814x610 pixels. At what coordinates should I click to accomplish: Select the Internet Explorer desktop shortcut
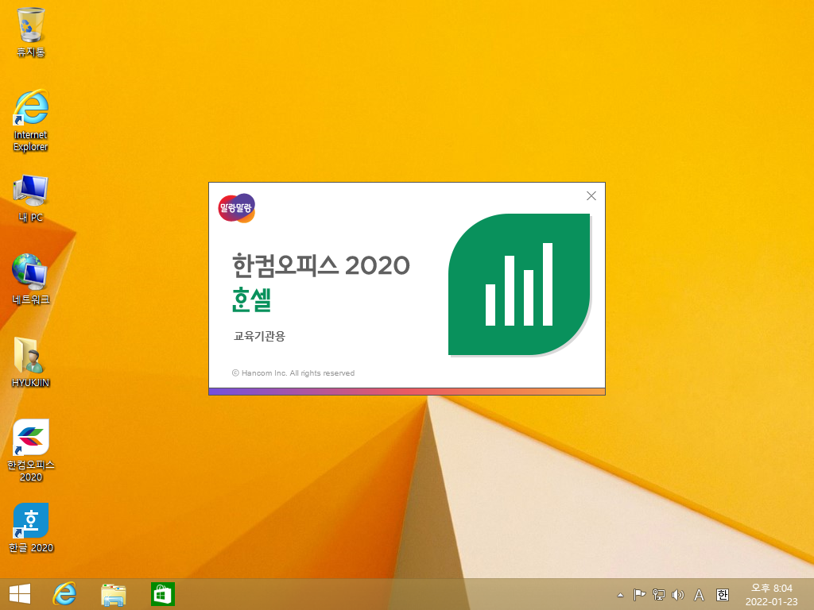tap(31, 121)
